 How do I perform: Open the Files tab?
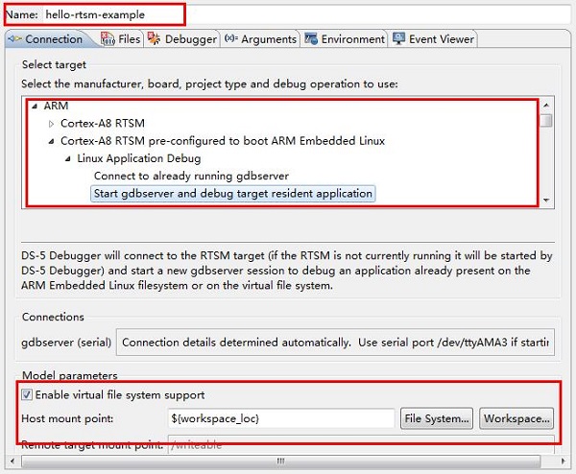pyautogui.click(x=121, y=39)
